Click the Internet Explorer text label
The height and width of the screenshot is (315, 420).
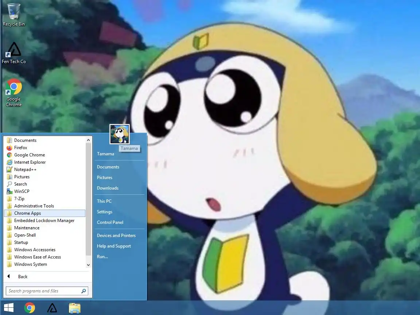pyautogui.click(x=30, y=162)
